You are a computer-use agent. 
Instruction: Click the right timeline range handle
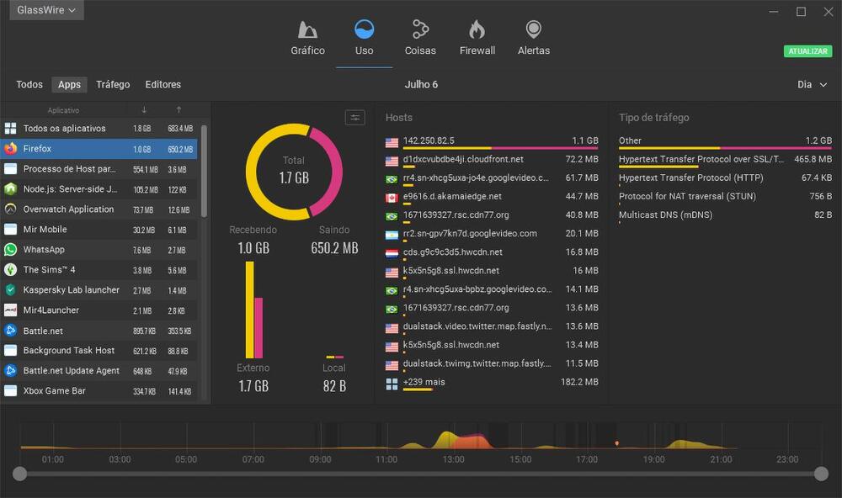821,474
